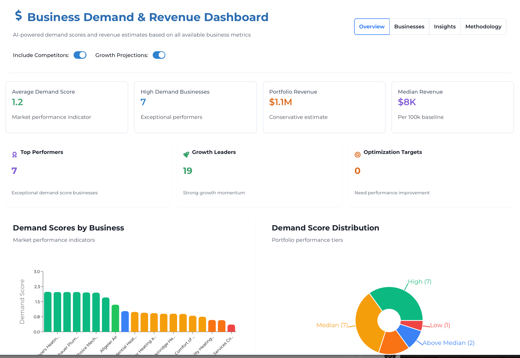
Task: Click the red last bar in demand chart
Action: coord(231,328)
